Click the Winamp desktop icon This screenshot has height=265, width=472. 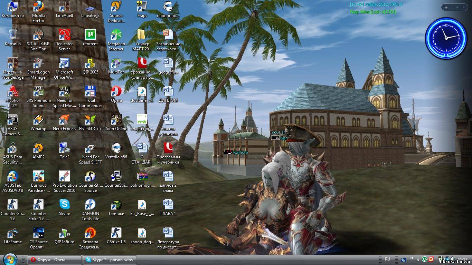pos(38,120)
